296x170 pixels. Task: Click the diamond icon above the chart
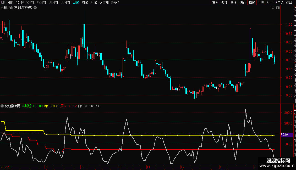pos(273,8)
